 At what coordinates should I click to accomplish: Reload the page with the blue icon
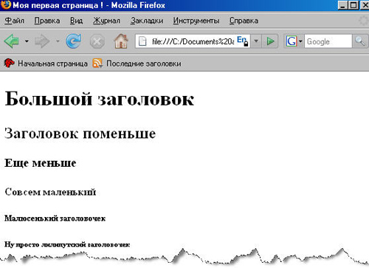pyautogui.click(x=73, y=41)
